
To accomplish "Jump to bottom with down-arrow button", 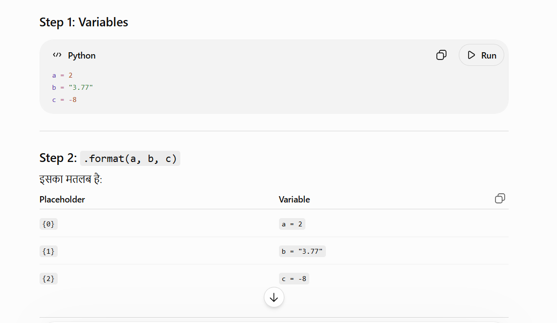I will point(274,297).
